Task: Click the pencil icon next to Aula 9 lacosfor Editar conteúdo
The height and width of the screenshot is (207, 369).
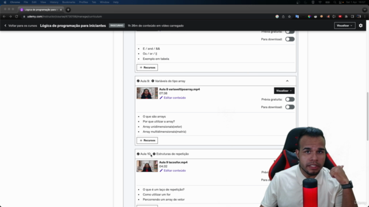Action: pos(161,171)
